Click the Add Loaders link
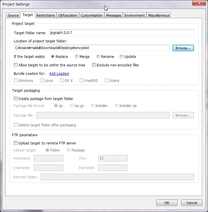Viewport: 208px width, 212px height. 59,74
